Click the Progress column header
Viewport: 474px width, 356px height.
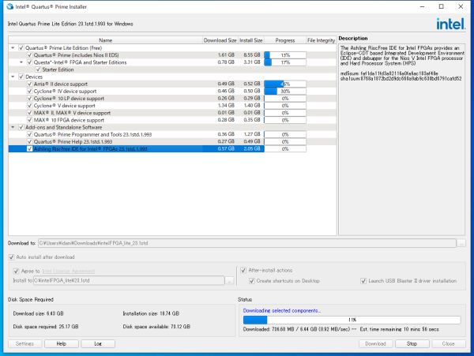click(285, 40)
